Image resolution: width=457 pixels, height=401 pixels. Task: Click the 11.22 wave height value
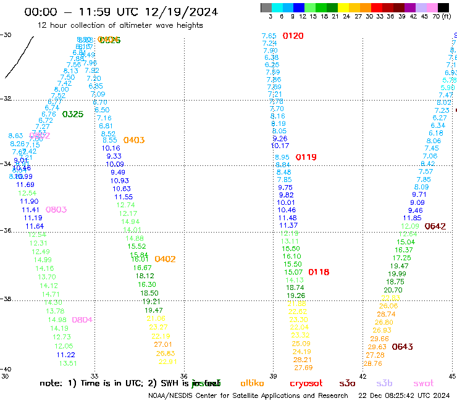[x=66, y=355]
